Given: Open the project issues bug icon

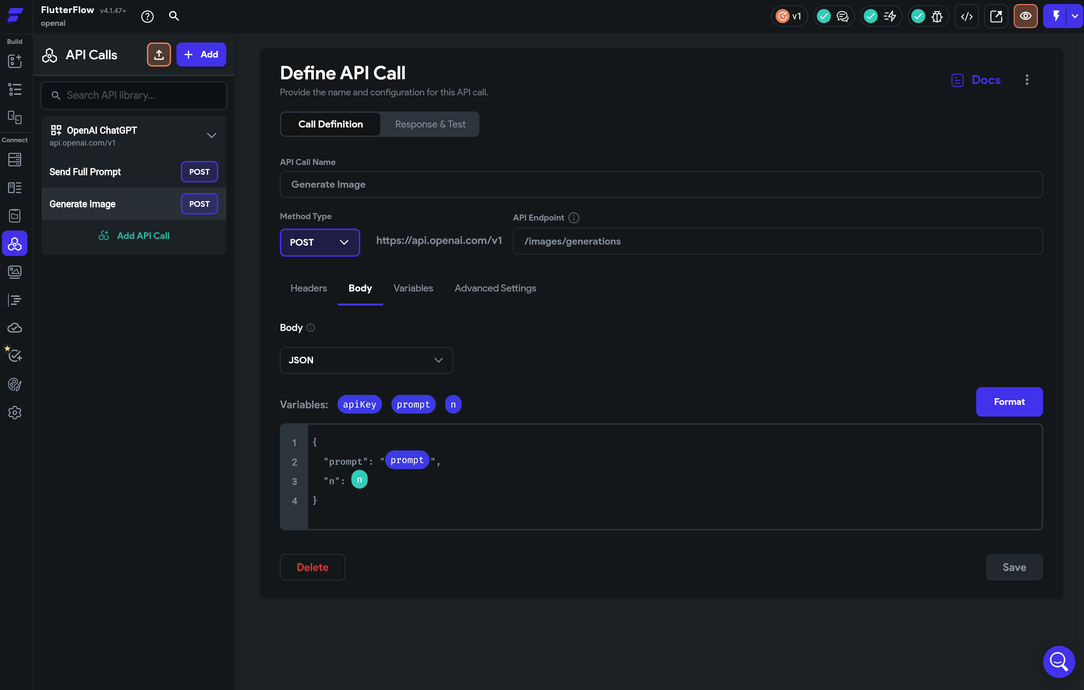Looking at the screenshot, I should 937,17.
